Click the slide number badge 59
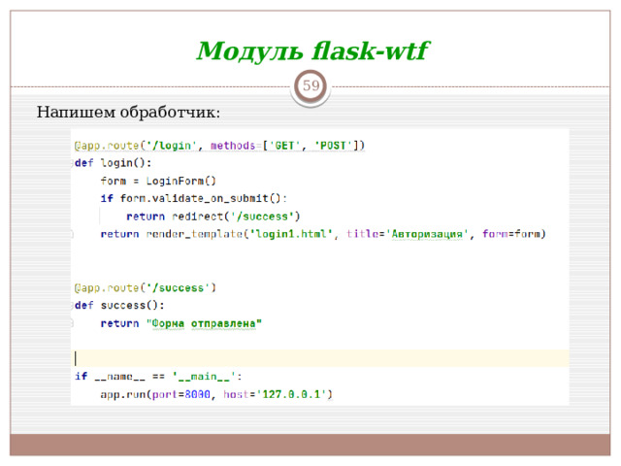 point(310,86)
